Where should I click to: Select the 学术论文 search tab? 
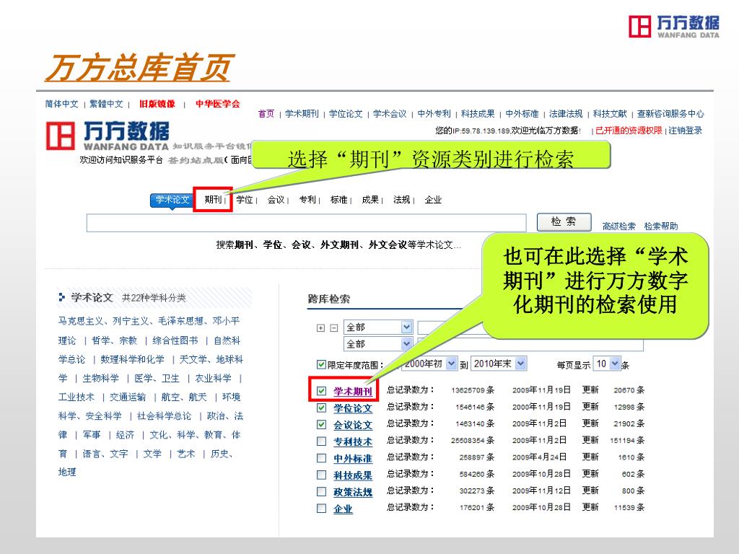click(172, 200)
